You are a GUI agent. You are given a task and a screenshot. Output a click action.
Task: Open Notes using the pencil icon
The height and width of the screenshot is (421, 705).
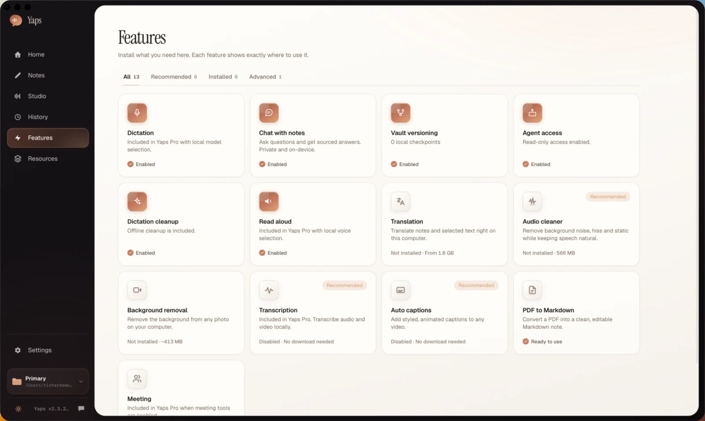[18, 75]
